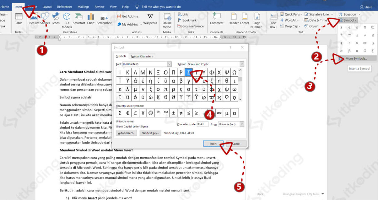Insert a Link from the Links group
The width and height of the screenshot is (378, 200).
point(183,14)
